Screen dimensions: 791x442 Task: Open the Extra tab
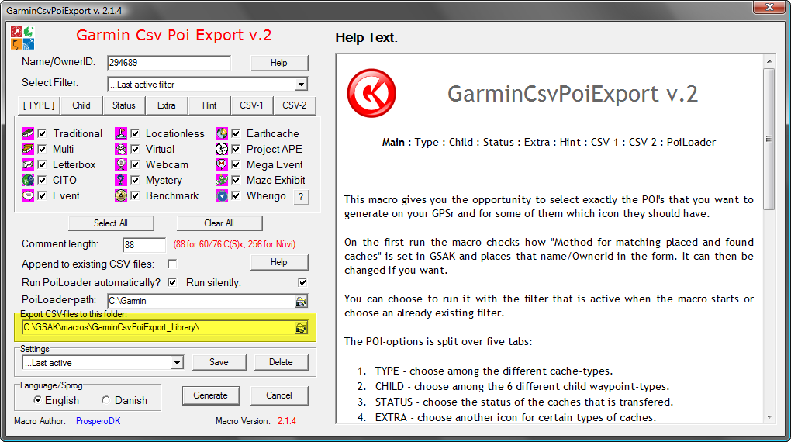coord(167,105)
